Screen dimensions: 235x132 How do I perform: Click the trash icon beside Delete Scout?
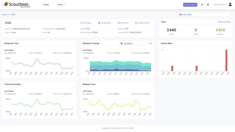99,23
